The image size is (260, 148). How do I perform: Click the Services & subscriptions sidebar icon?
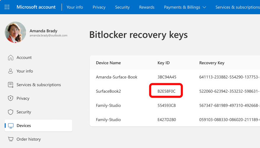click(x=11, y=85)
